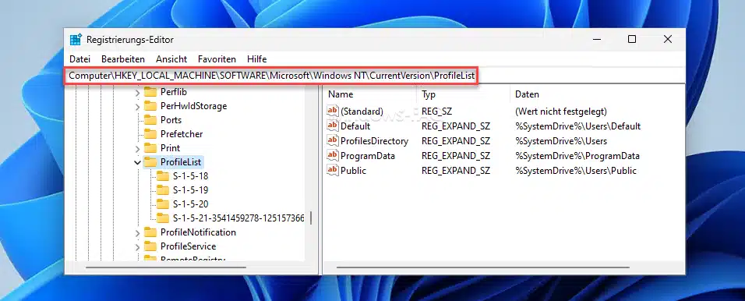Select the Print key label

170,148
